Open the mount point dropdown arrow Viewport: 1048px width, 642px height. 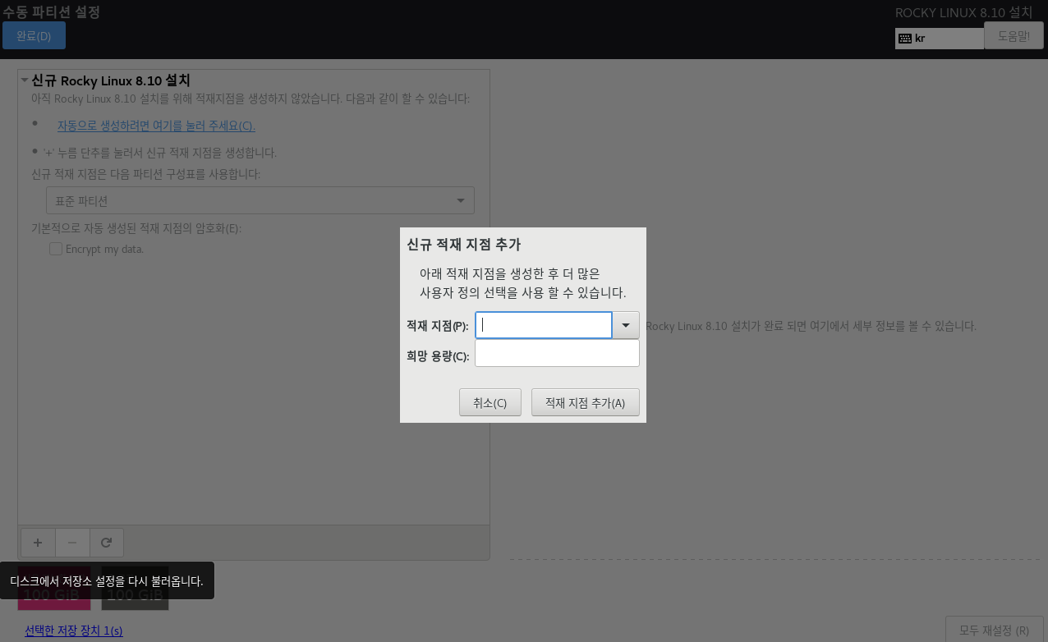point(626,325)
